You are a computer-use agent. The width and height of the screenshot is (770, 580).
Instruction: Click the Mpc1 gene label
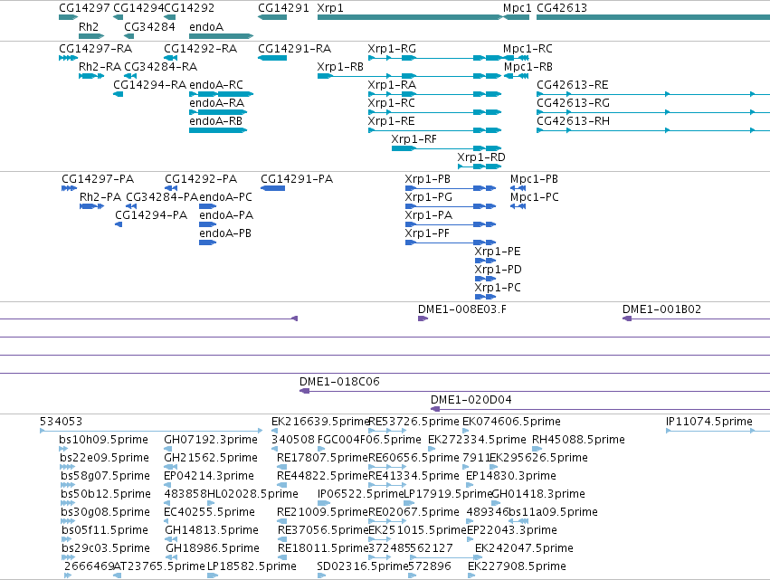click(x=517, y=8)
